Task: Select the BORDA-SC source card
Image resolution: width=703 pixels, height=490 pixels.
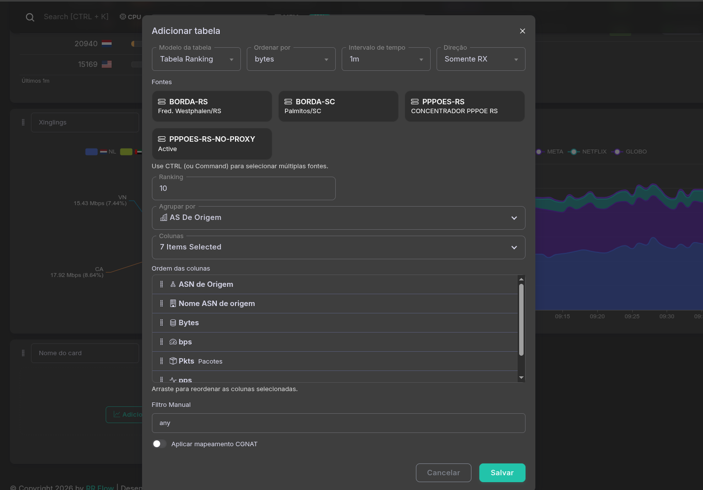Action: coord(338,106)
